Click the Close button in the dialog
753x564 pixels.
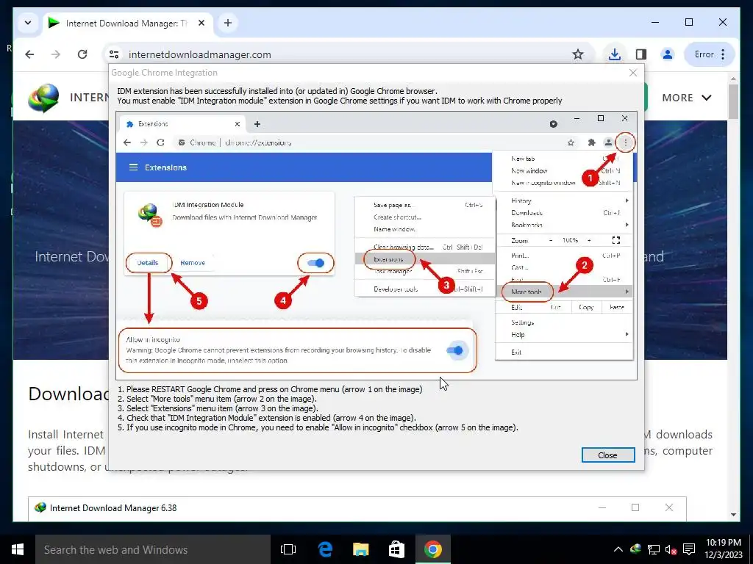(608, 455)
